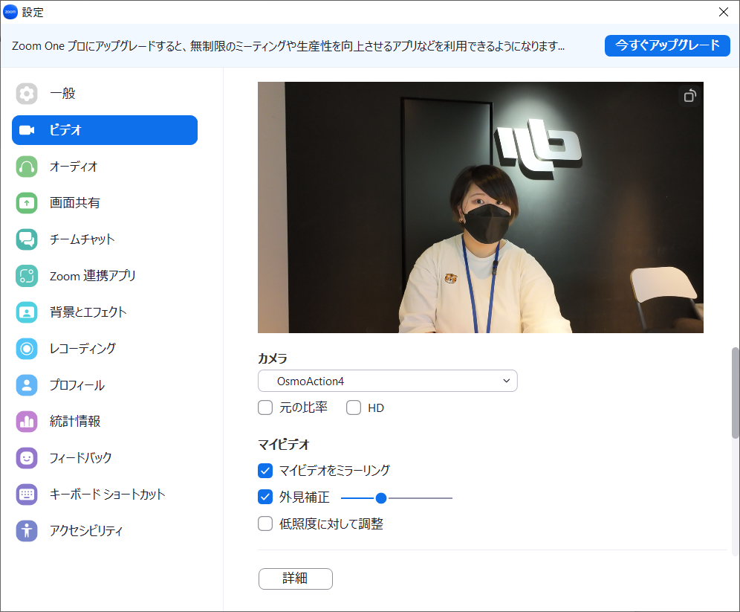Viewport: 740px width, 612px height.
Task: Click the General (一般) gear icon
Action: [27, 94]
